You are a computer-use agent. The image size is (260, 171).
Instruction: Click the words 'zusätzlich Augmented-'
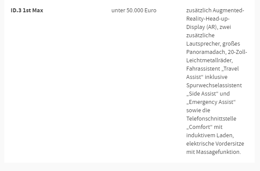(x=215, y=10)
